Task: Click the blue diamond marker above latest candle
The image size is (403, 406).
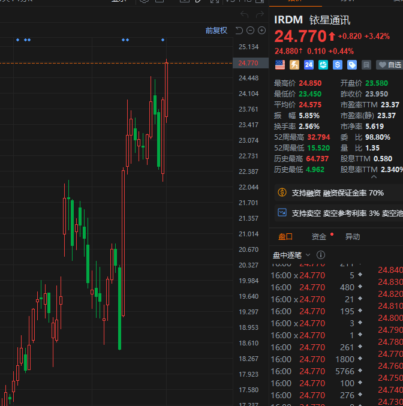Action: pyautogui.click(x=163, y=40)
